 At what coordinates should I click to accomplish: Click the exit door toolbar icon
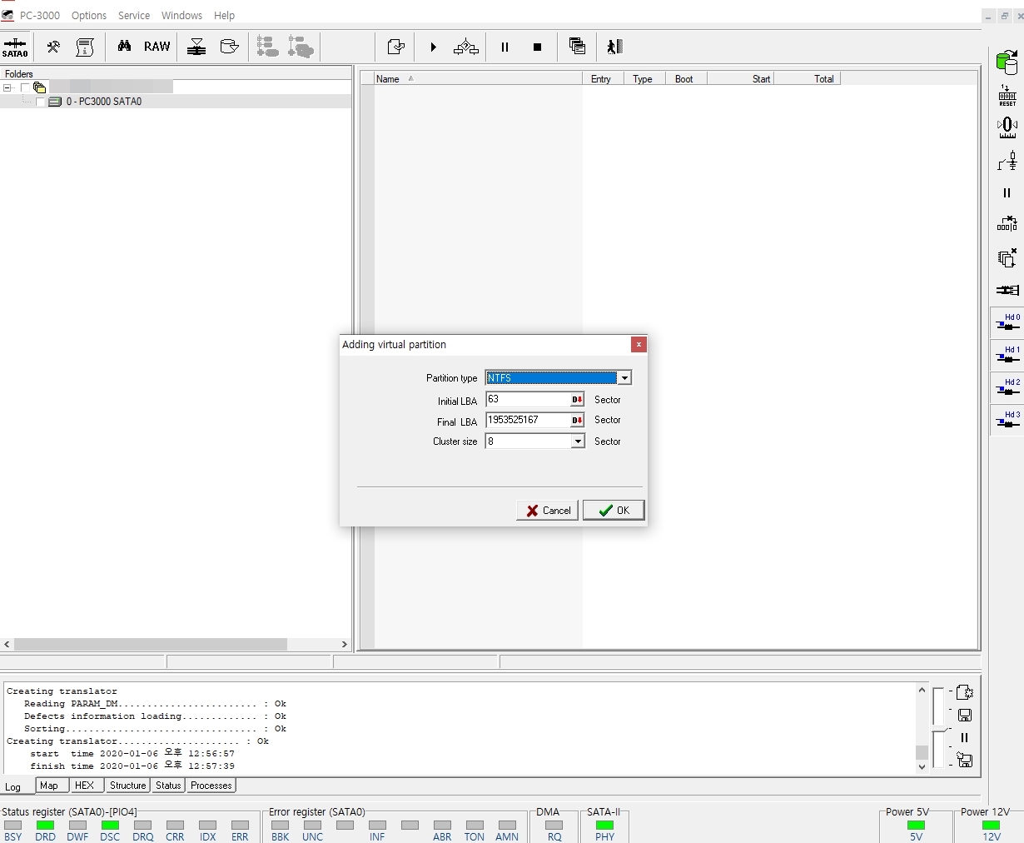tap(614, 47)
